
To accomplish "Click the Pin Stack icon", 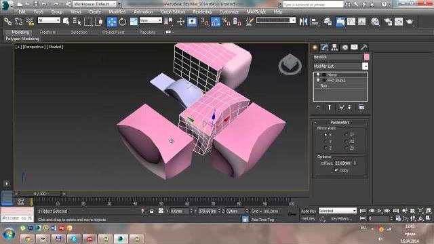I will tap(318, 107).
